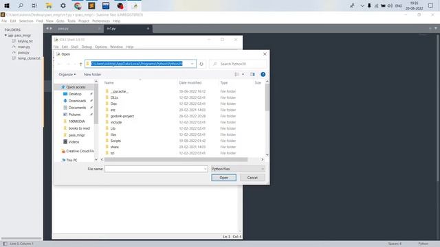
Task: Select the godork-project folder
Action: click(x=122, y=116)
